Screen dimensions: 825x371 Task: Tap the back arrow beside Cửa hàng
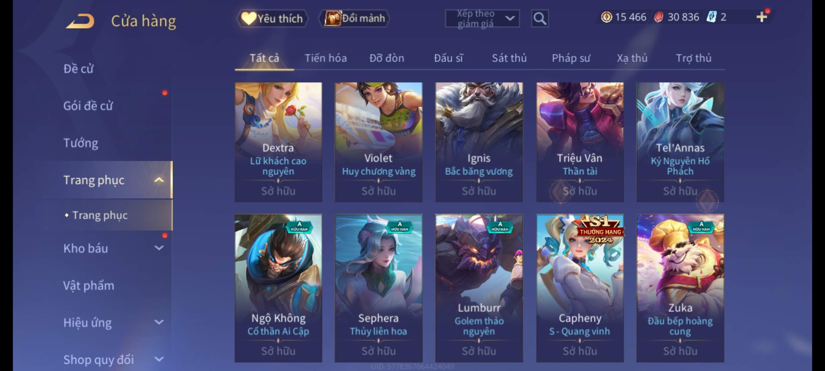click(80, 21)
